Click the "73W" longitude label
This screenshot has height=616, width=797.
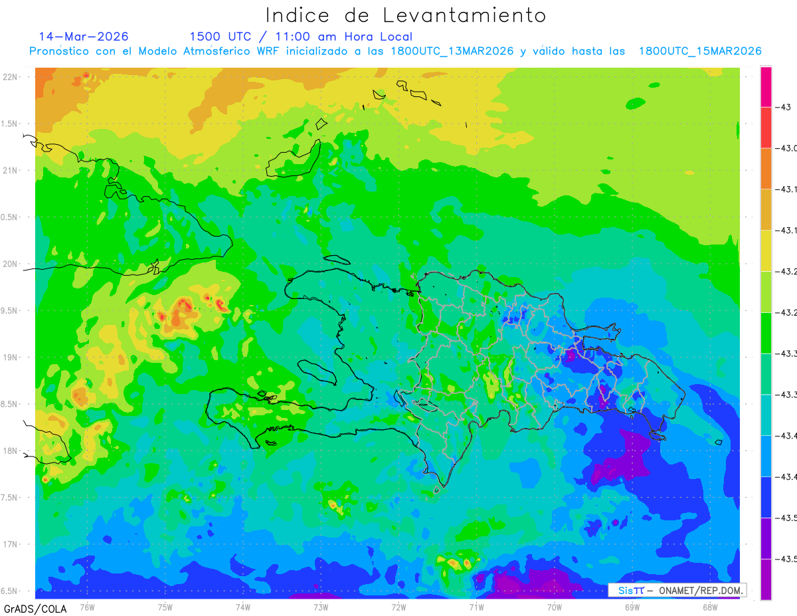coord(321,607)
